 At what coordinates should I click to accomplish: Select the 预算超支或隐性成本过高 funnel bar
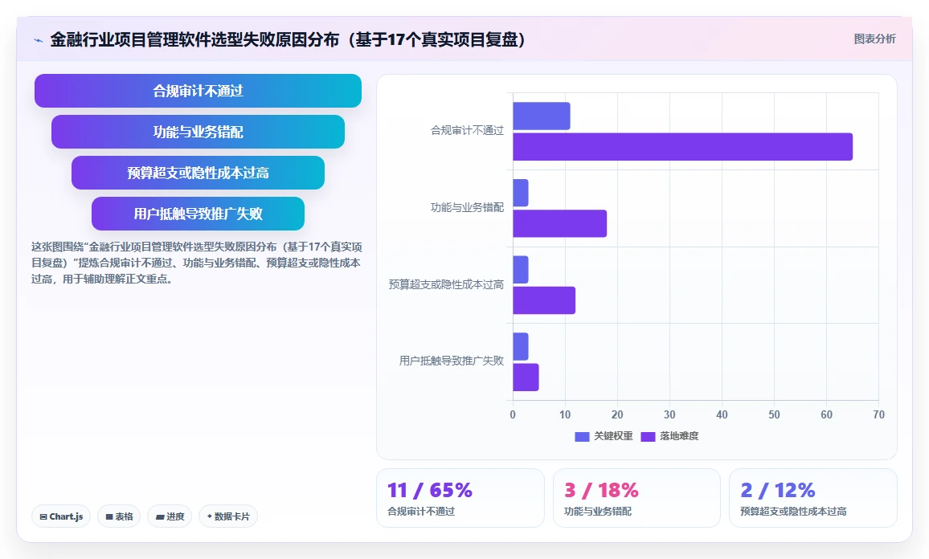pyautogui.click(x=198, y=173)
